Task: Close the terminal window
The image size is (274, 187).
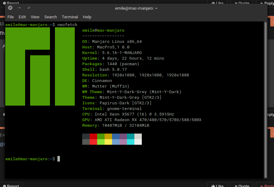Action: coord(10,8)
